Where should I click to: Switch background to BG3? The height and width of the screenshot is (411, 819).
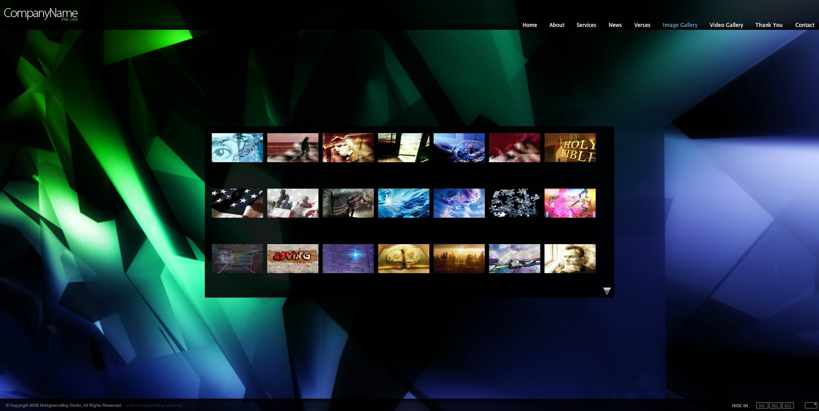pyautogui.click(x=788, y=405)
